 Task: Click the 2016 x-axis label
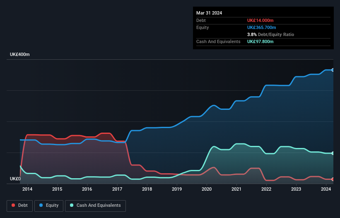coord(87,189)
